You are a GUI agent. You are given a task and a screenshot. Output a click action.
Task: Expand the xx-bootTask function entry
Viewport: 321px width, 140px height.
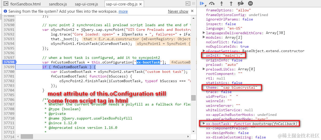tap(204, 124)
